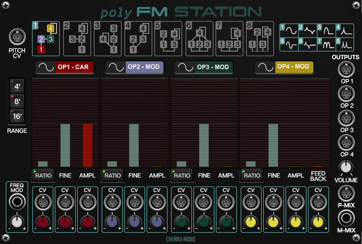This screenshot has height=244, width=362.
Task: Set range to 16' octave
Action: click(x=17, y=117)
